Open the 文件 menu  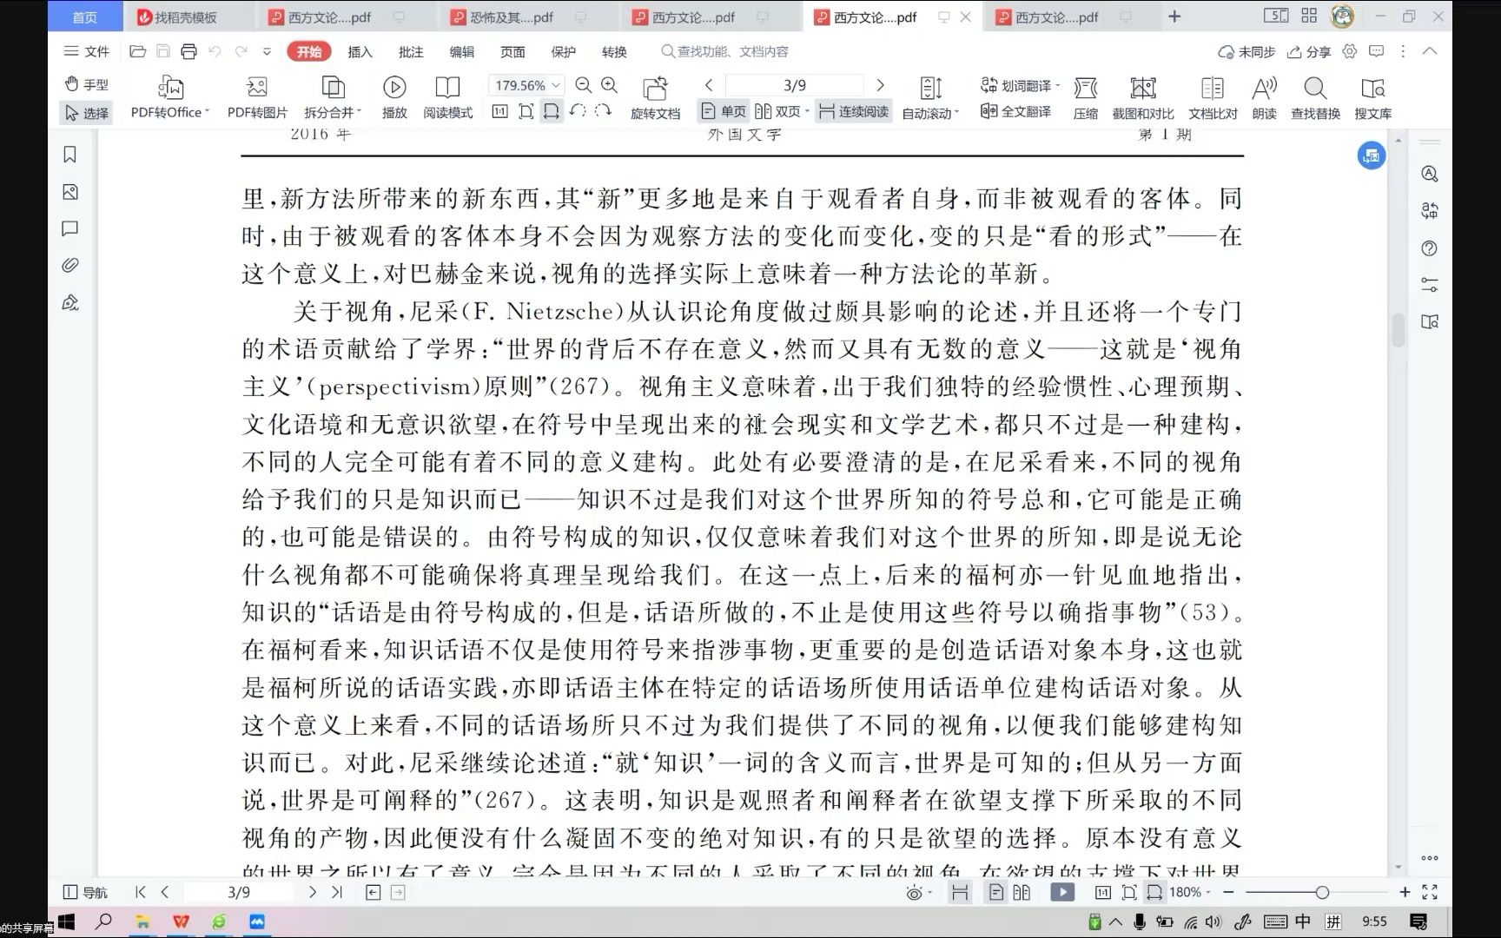click(87, 51)
